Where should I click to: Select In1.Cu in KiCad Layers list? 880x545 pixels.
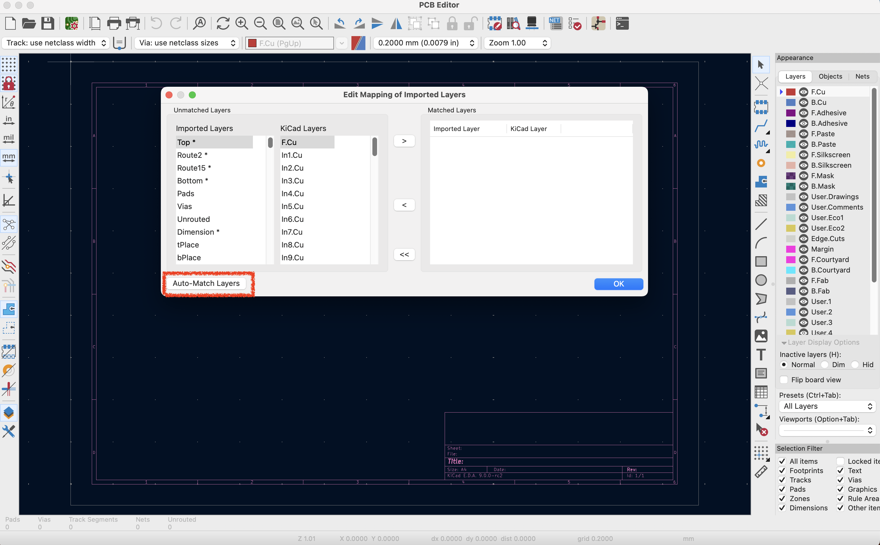coord(307,155)
